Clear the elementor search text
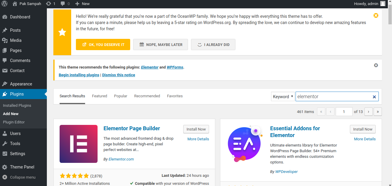Viewport: 392px width, 186px height. click(x=374, y=97)
